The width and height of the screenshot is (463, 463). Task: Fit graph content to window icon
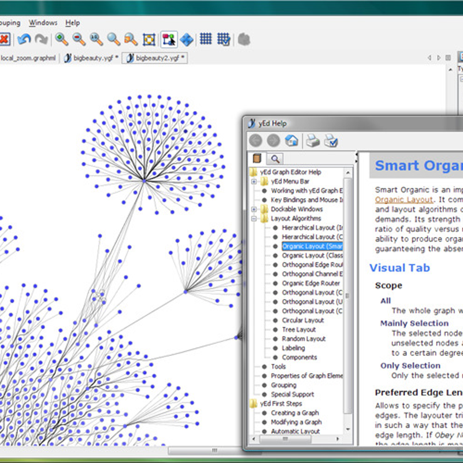149,40
